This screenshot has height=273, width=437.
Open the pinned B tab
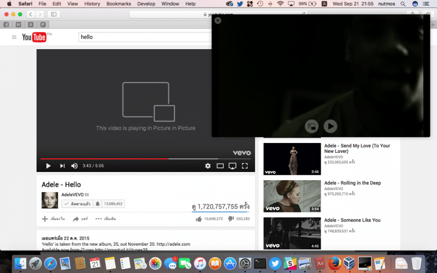pyautogui.click(x=31, y=25)
